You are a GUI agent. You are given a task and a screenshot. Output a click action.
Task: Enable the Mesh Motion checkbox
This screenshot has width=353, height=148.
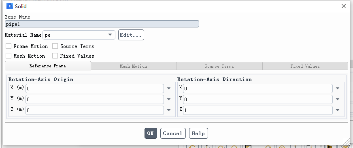click(x=9, y=56)
